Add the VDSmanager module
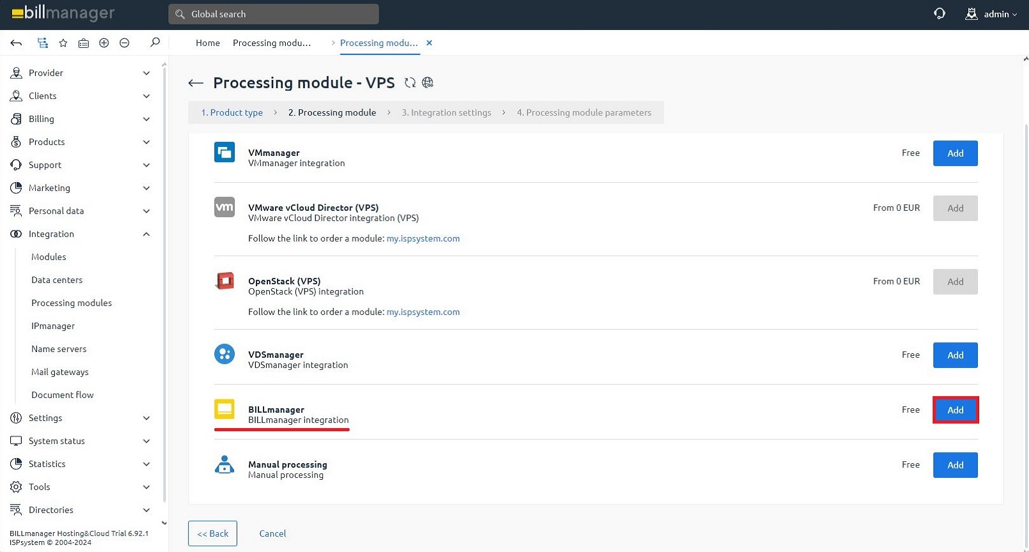The image size is (1029, 552). 955,355
